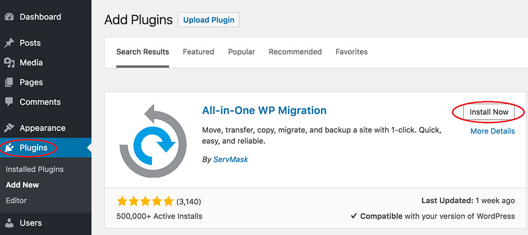Click the Posts pushpin icon
The width and height of the screenshot is (528, 235).
10,43
